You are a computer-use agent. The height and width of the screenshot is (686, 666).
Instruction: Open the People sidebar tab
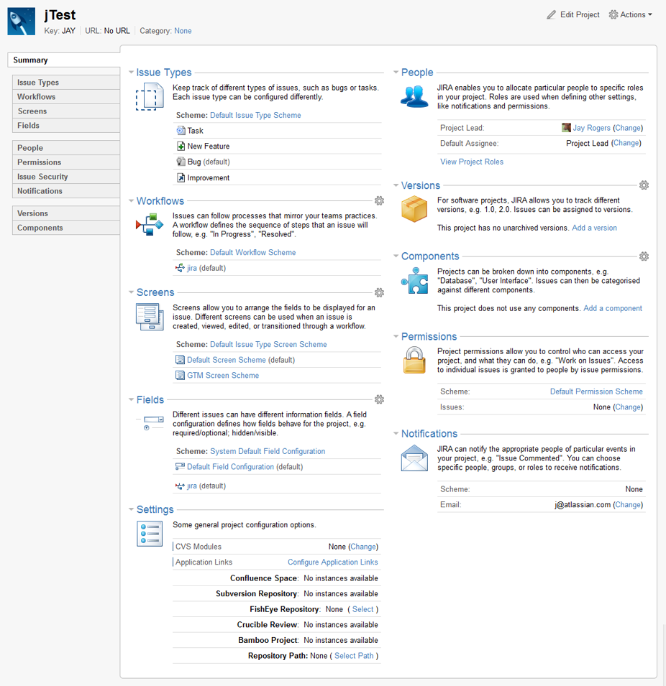(66, 148)
